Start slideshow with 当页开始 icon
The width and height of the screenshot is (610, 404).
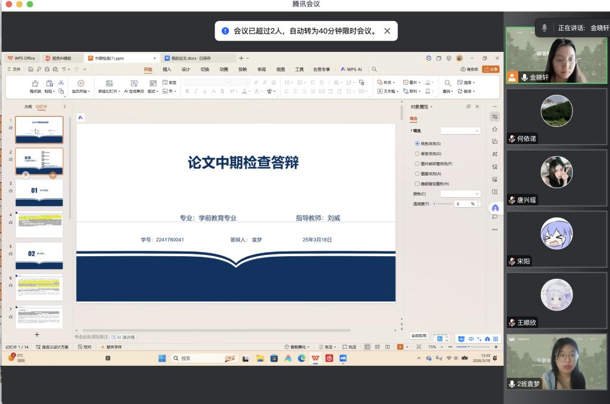(x=80, y=83)
